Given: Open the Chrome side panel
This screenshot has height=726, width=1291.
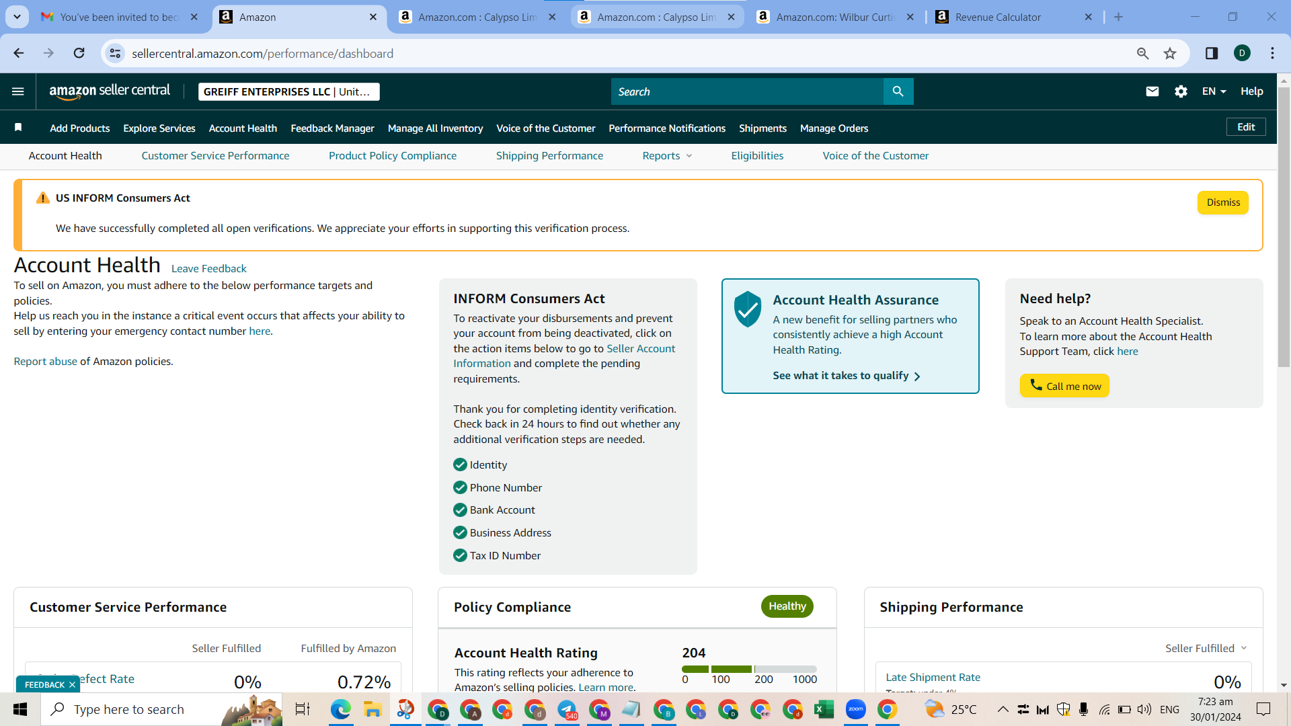Looking at the screenshot, I should pyautogui.click(x=1212, y=53).
